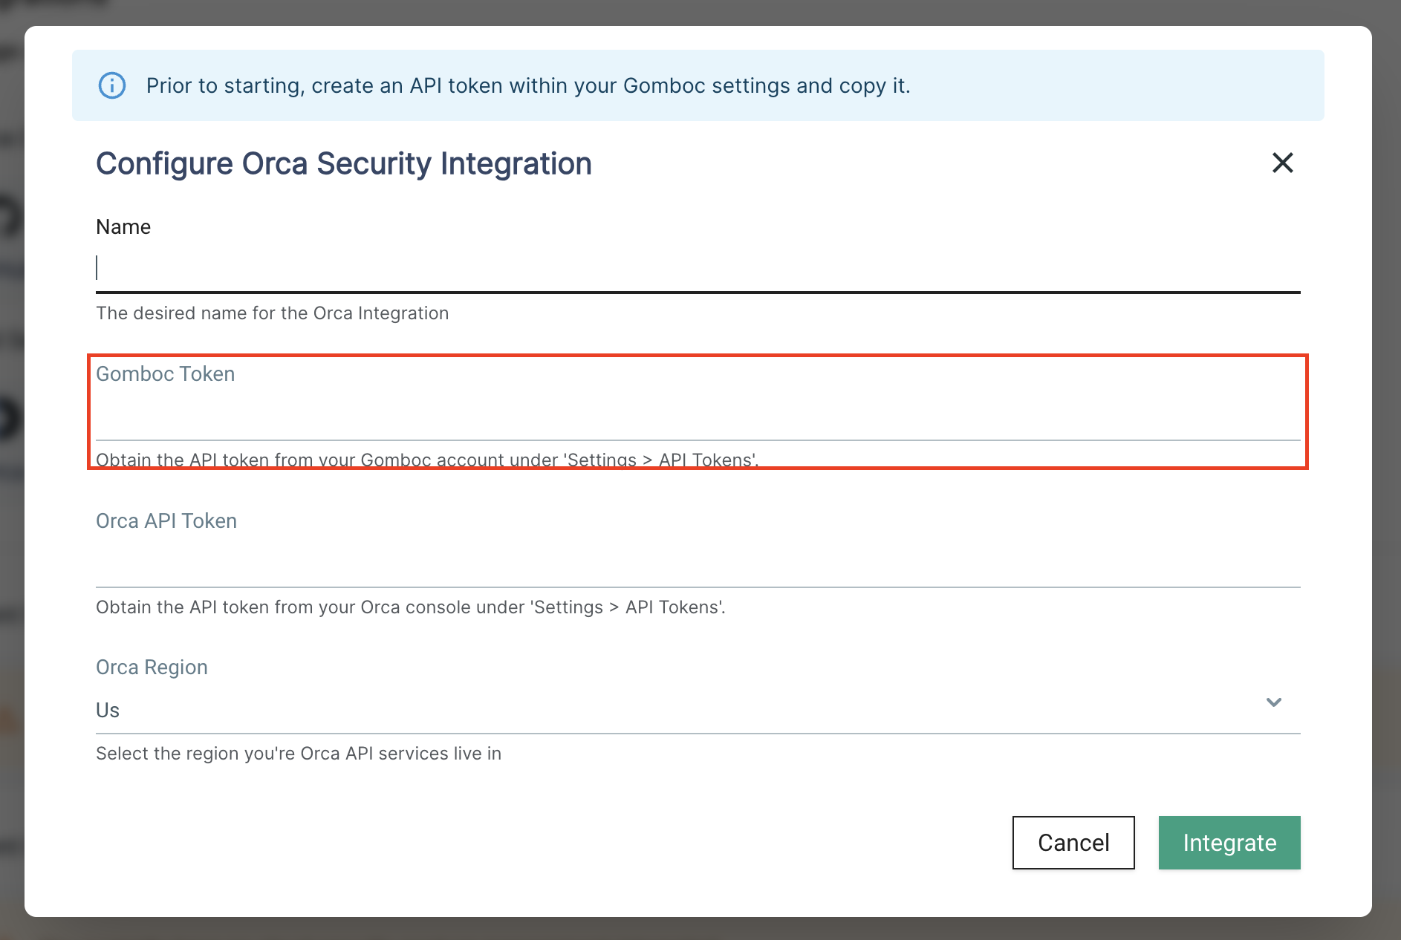Image resolution: width=1401 pixels, height=940 pixels.
Task: Click into the Orca API Token field
Action: pyautogui.click(x=698, y=562)
